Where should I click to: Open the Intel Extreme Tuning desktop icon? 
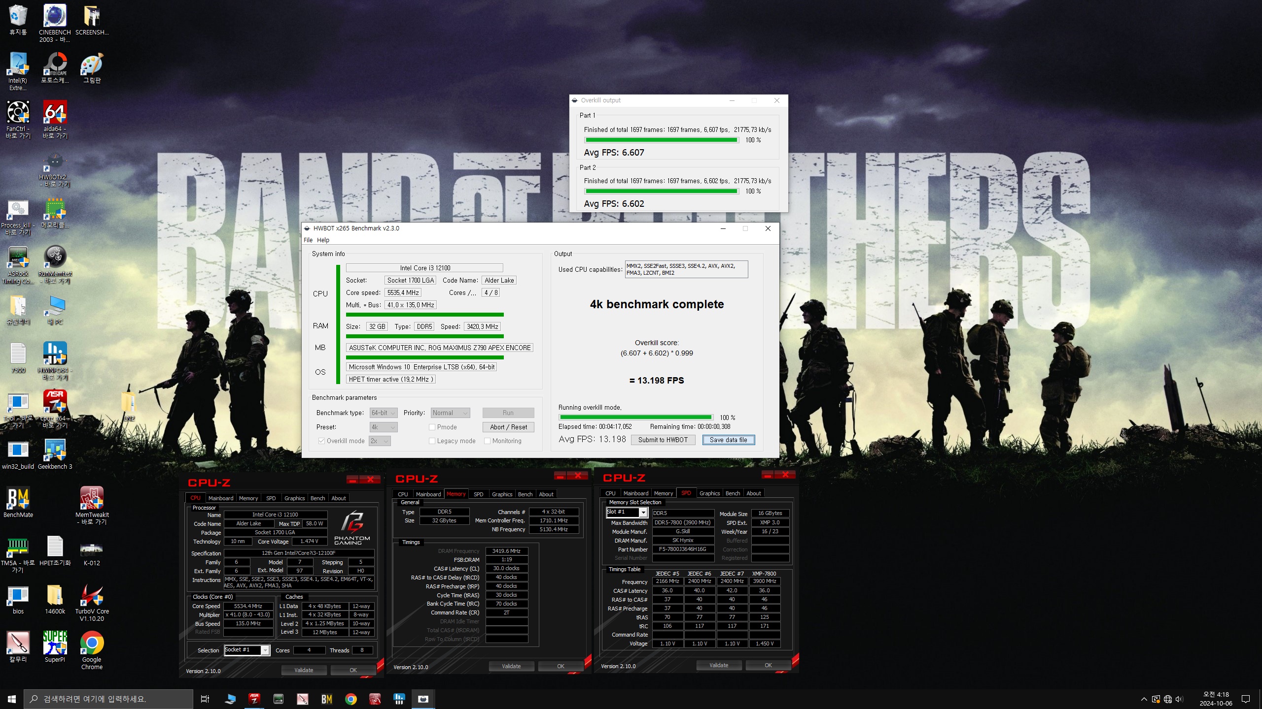pyautogui.click(x=18, y=71)
